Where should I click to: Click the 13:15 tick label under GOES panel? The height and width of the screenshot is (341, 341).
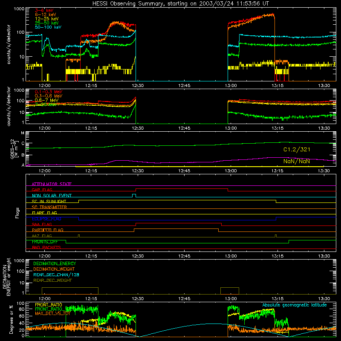click(277, 171)
